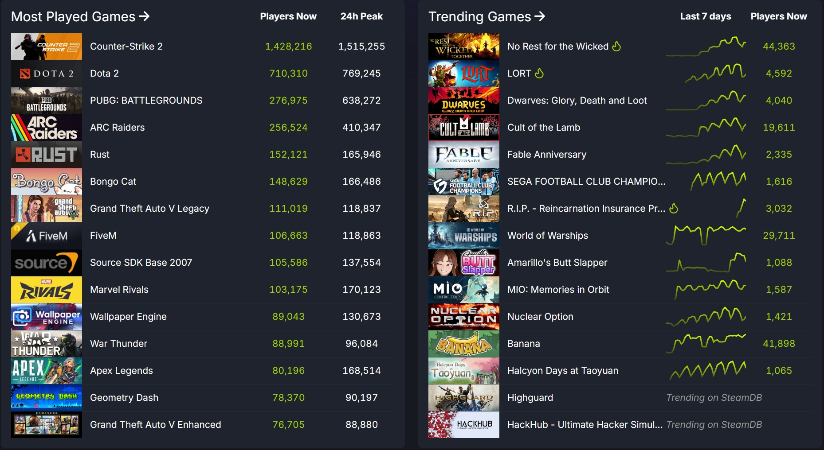
Task: Open Grand Theft Auto V Legacy thumbnail
Action: 47,209
